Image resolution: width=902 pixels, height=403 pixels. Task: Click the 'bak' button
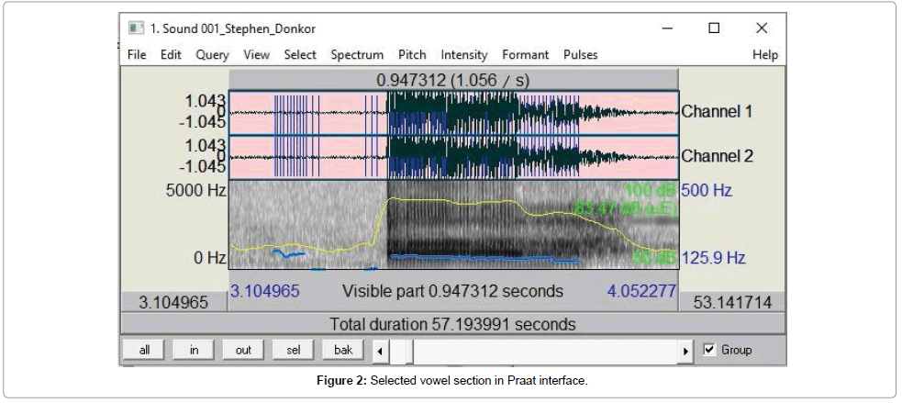pos(342,350)
